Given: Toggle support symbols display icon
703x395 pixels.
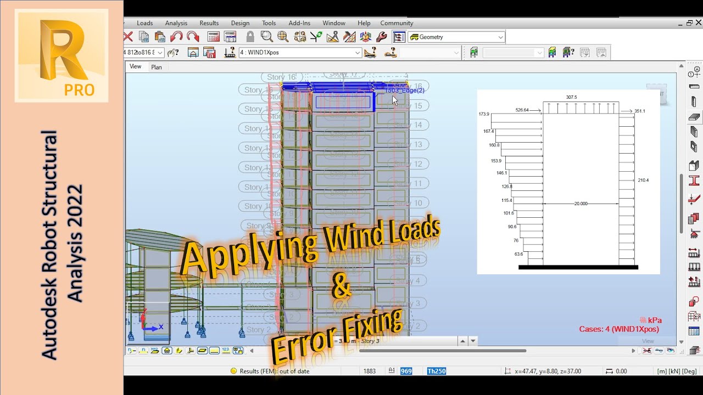Looking at the screenshot, I should [167, 351].
